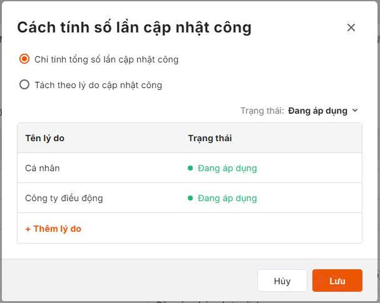This screenshot has width=380, height=303.
Task: Click Đang áp dụng status in Cá nhân row
Action: pos(227,168)
